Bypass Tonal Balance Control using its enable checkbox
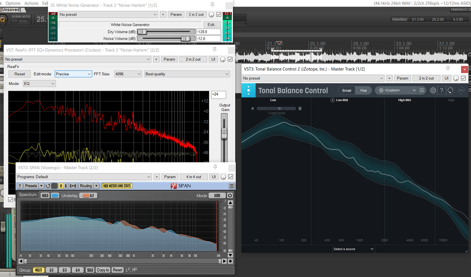Screen dimensions: 471x277 point(464,78)
